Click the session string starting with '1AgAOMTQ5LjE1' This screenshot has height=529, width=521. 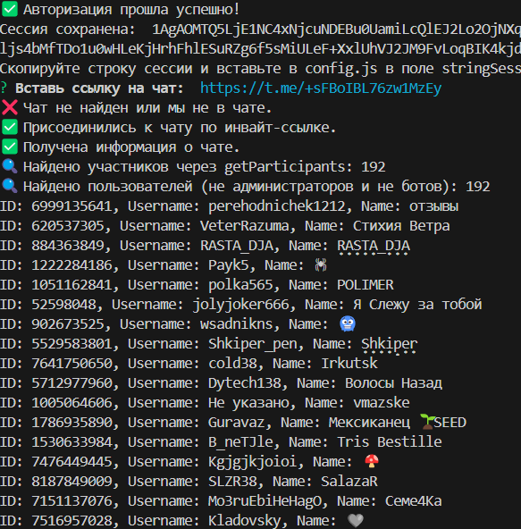[336, 29]
